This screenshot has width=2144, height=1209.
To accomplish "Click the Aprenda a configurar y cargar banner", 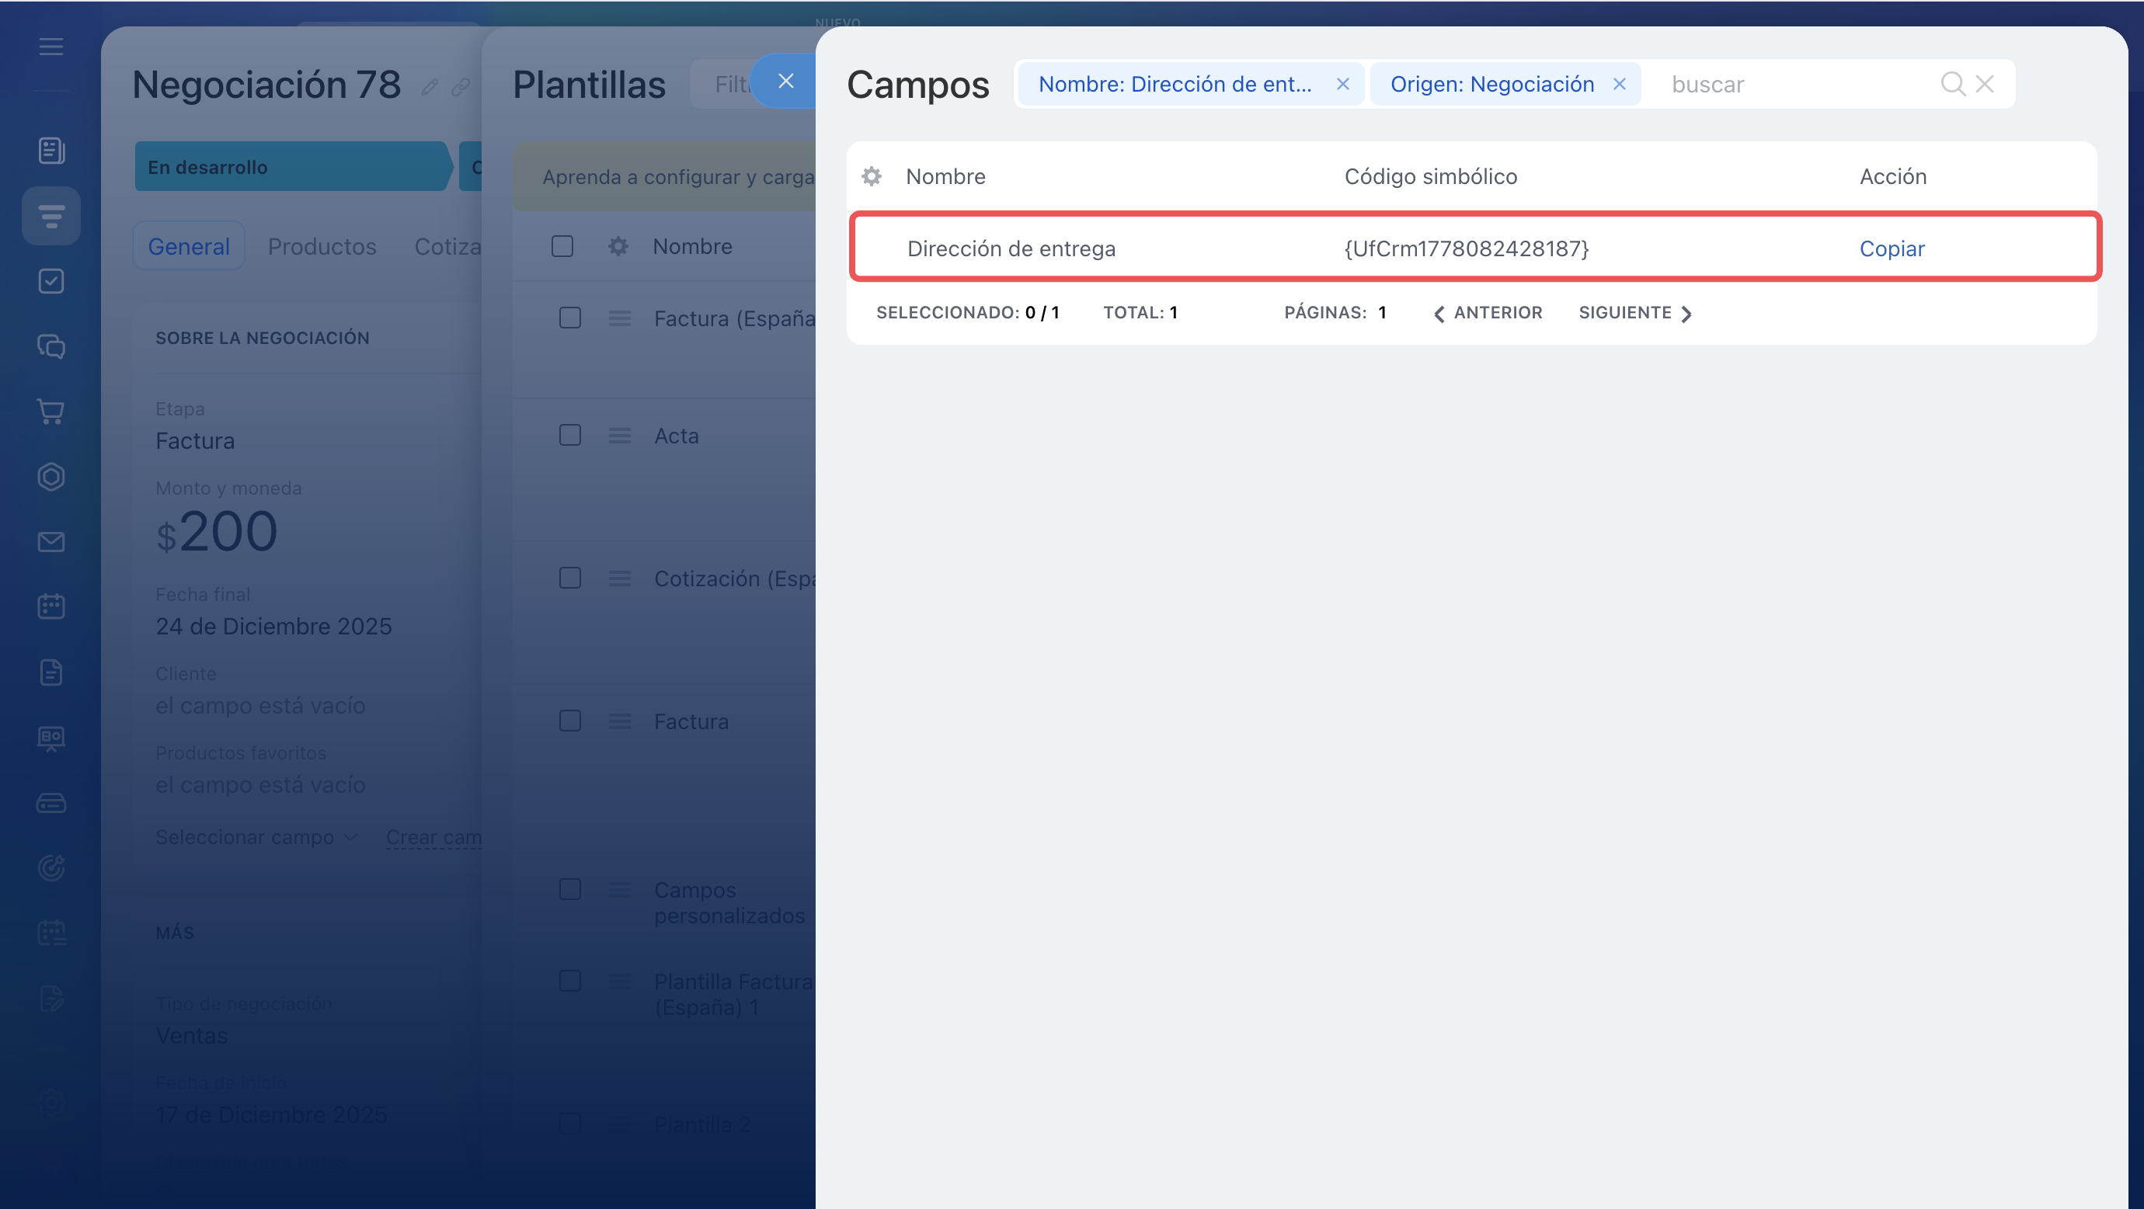I will point(664,176).
